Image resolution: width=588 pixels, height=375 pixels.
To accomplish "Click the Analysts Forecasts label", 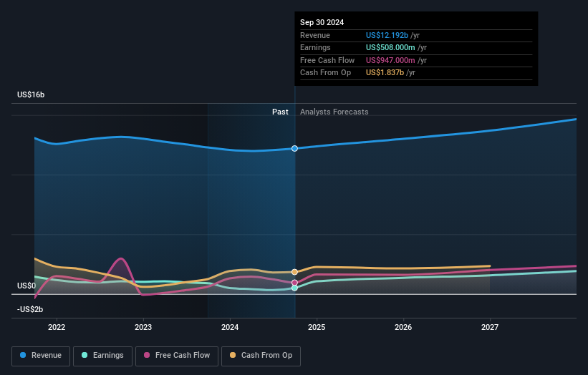I will pyautogui.click(x=334, y=112).
